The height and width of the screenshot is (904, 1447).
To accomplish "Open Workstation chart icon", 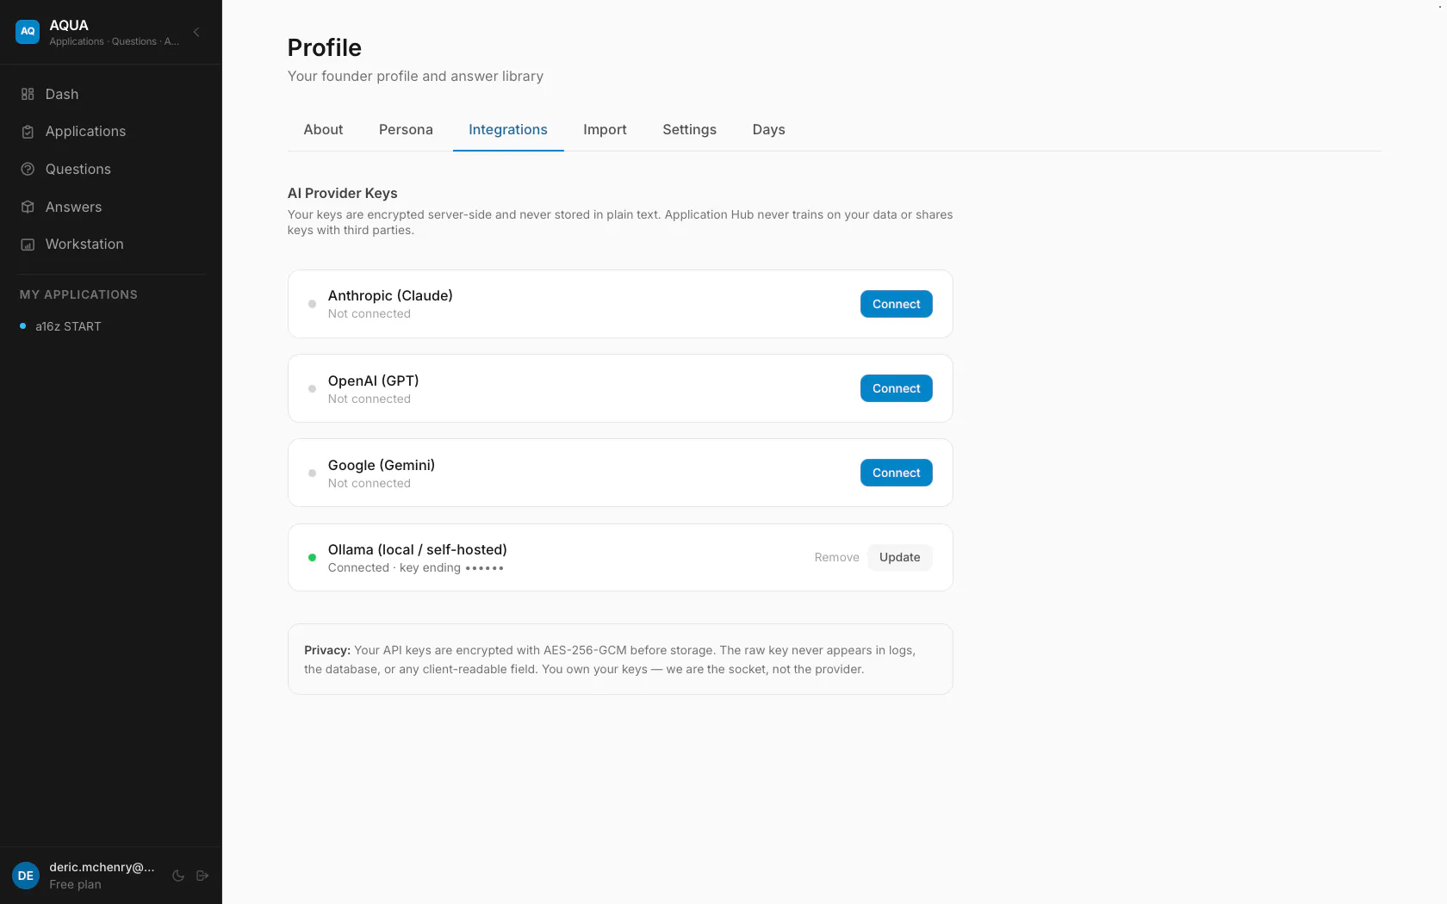I will [x=28, y=245].
